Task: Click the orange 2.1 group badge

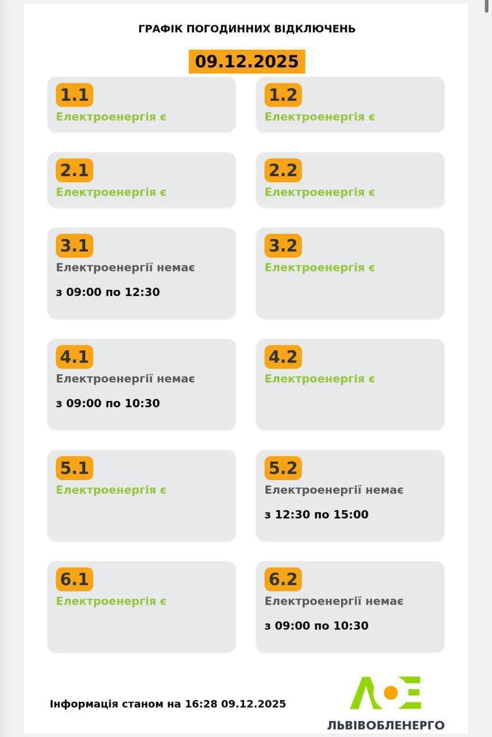Action: click(74, 170)
